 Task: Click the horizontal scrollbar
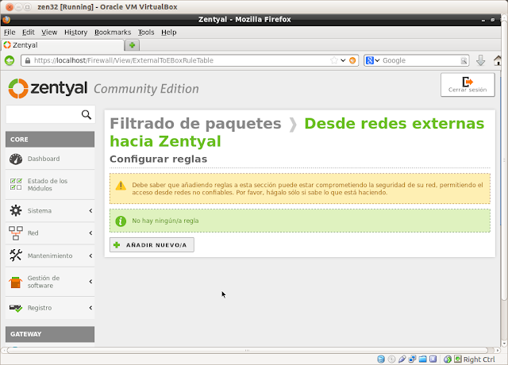click(x=248, y=351)
